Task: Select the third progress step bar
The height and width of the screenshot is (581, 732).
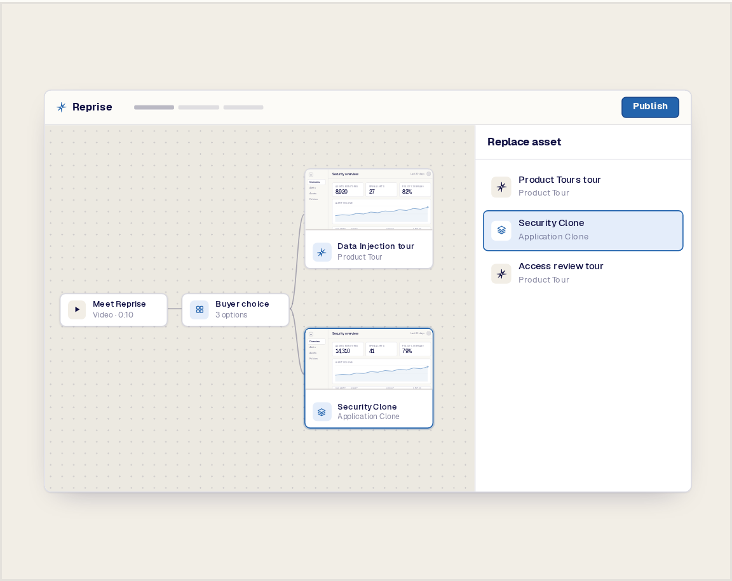Action: pos(243,107)
